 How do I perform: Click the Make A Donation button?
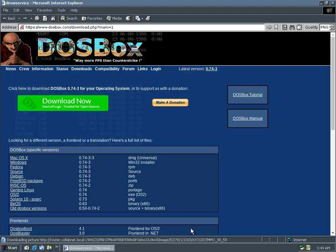coord(170,102)
